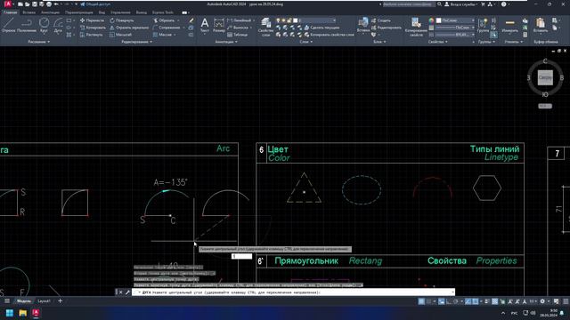Expand the Рисование panel
The width and height of the screenshot is (570, 320).
pos(38,42)
